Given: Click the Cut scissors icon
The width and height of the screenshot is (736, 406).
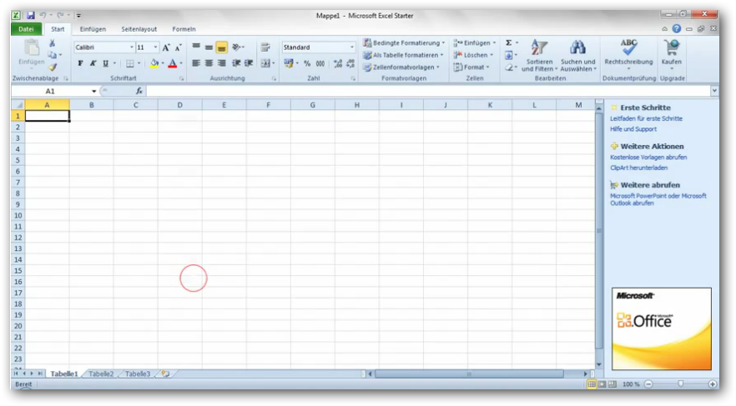Looking at the screenshot, I should click(52, 43).
